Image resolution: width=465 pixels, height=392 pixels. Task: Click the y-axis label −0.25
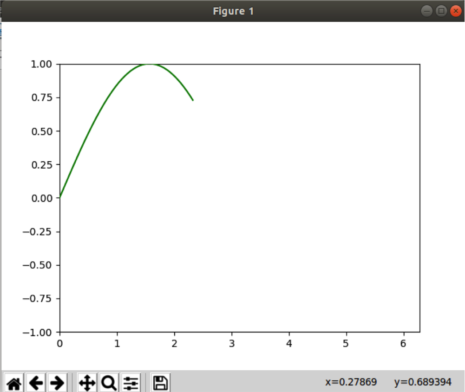[x=37, y=232]
